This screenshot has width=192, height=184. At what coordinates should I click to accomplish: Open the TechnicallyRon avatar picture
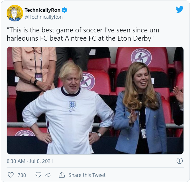[15, 13]
